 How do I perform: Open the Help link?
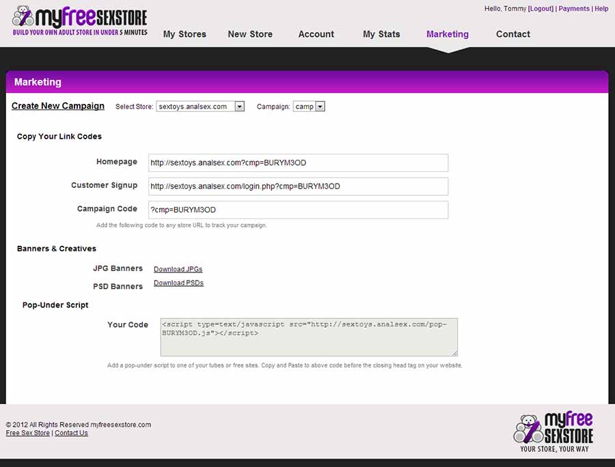coord(601,9)
